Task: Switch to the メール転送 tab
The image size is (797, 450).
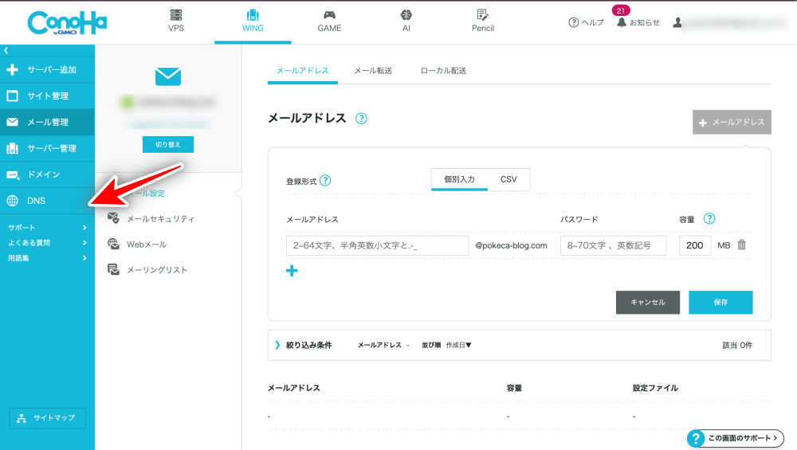Action: [373, 71]
